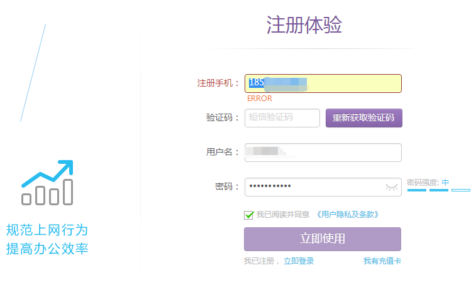476x285 pixels.
Task: Click the ERROR message under phone field
Action: click(x=260, y=99)
